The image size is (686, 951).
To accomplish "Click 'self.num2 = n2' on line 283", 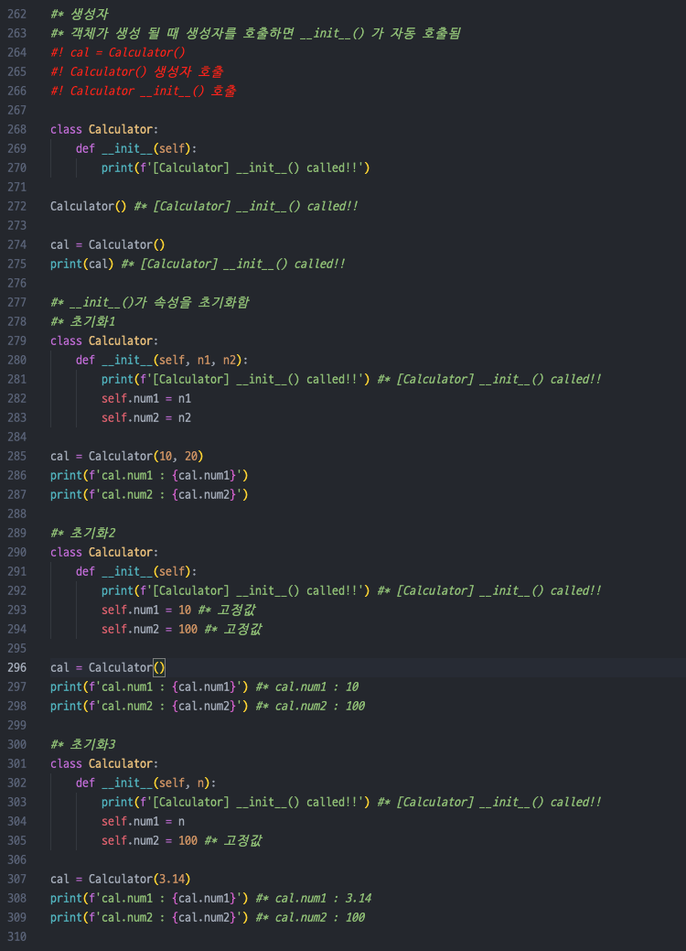I will click(146, 418).
